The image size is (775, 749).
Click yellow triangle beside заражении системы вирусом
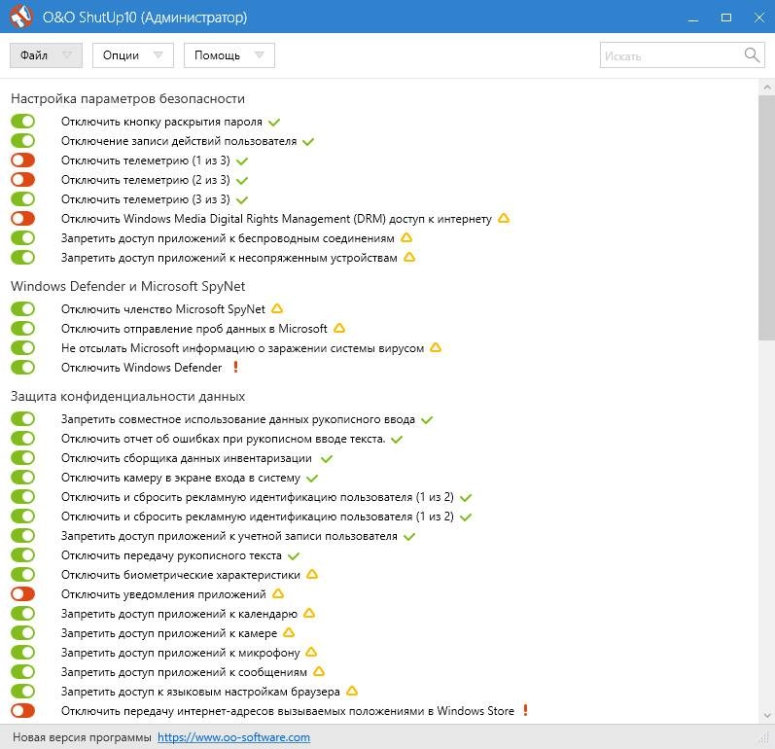[x=436, y=347]
